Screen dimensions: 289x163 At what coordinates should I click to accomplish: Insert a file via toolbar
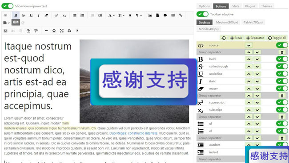pyautogui.click(x=157, y=15)
